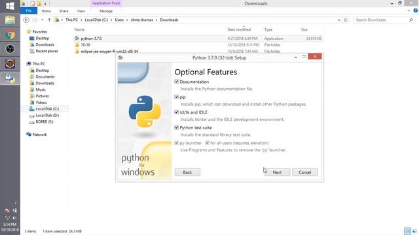The width and height of the screenshot is (419, 235).
Task: Toggle the pip checkbox
Action: click(176, 97)
